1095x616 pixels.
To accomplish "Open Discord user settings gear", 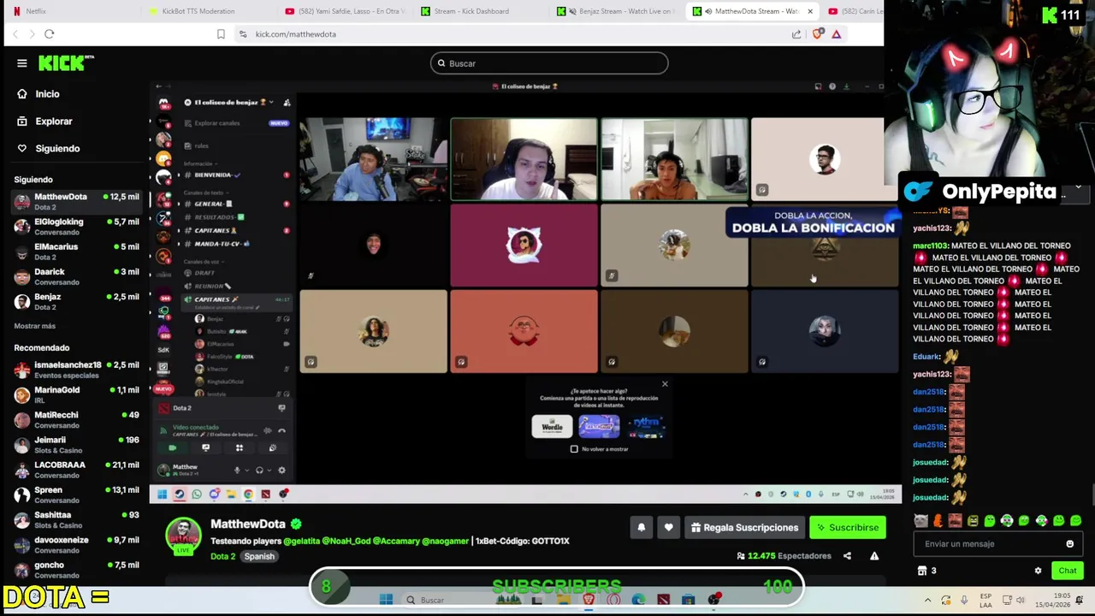I will coord(281,470).
